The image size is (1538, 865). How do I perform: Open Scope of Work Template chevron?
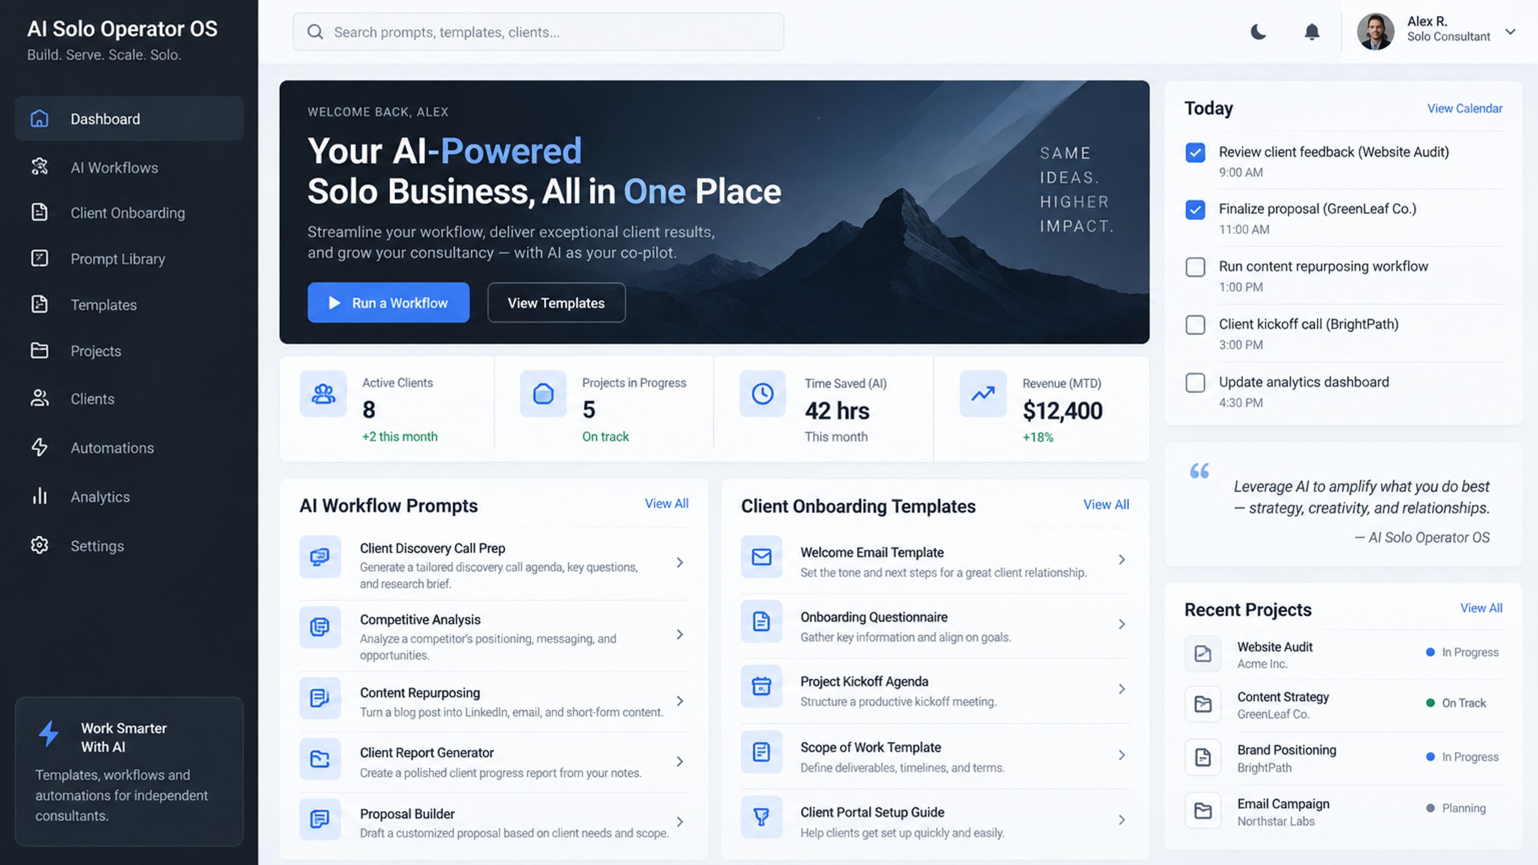pos(1122,755)
